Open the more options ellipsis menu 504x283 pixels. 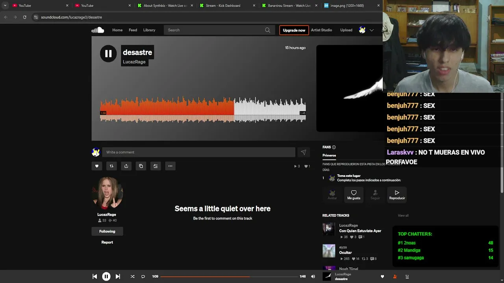tap(170, 166)
